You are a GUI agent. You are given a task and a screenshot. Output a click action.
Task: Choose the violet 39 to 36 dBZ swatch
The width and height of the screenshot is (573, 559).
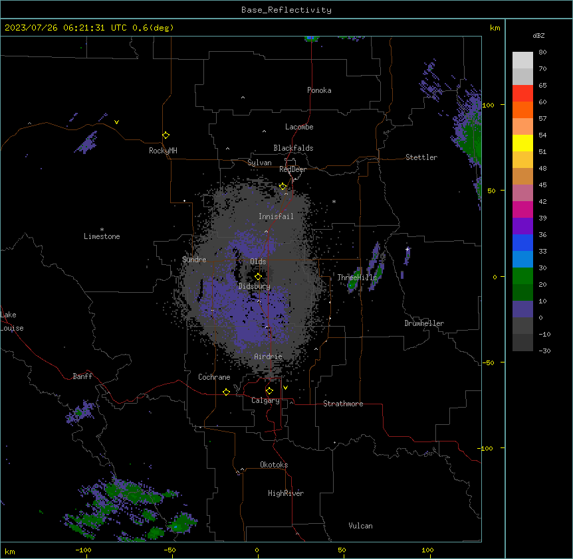coord(522,226)
